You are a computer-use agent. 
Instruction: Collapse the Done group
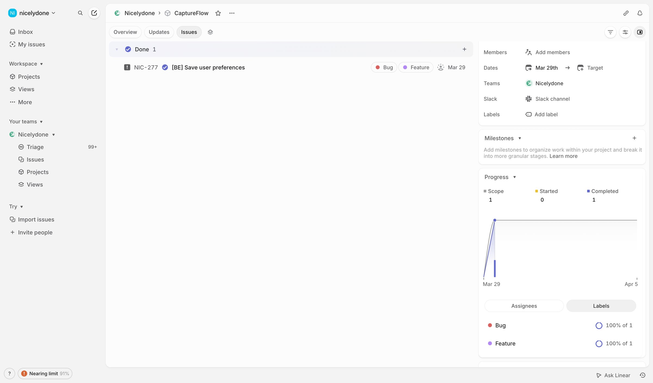[117, 49]
